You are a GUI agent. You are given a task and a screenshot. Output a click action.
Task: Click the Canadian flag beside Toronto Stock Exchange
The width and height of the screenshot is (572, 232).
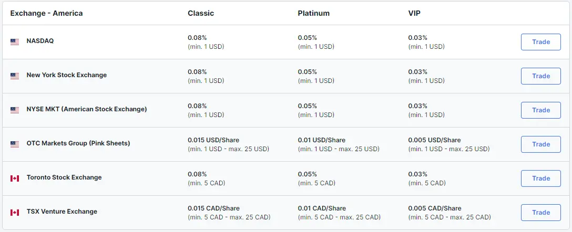(x=15, y=178)
